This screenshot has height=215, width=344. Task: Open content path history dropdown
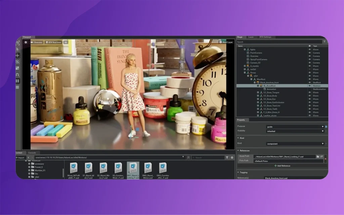pyautogui.click(x=183, y=157)
